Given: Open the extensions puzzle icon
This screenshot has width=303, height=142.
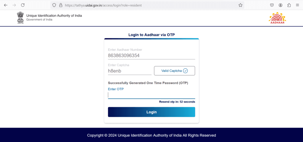Looking at the screenshot, I should click(x=289, y=5).
